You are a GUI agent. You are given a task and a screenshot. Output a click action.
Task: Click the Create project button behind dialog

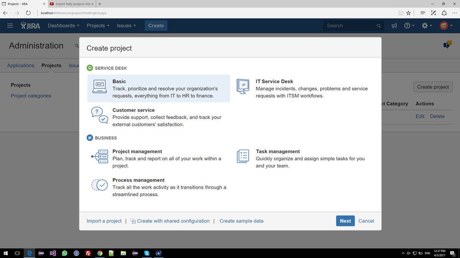click(x=433, y=87)
